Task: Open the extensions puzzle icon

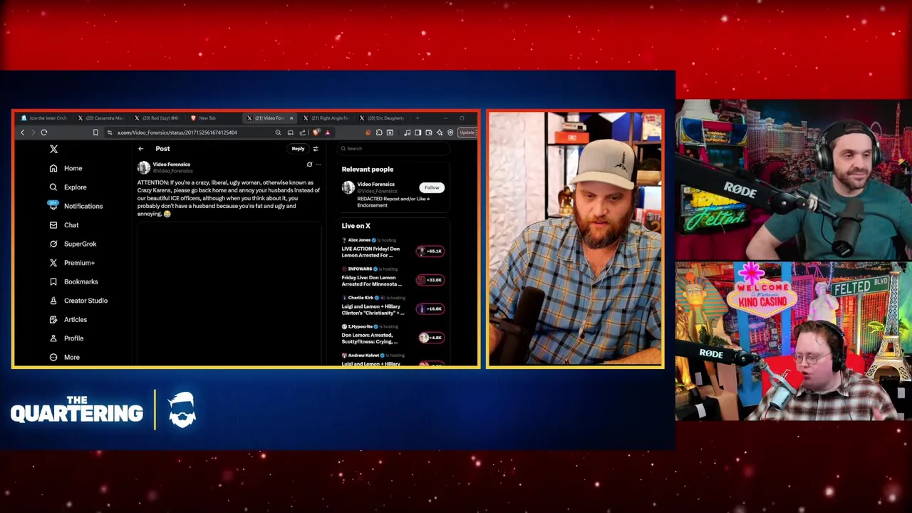Action: click(x=379, y=133)
